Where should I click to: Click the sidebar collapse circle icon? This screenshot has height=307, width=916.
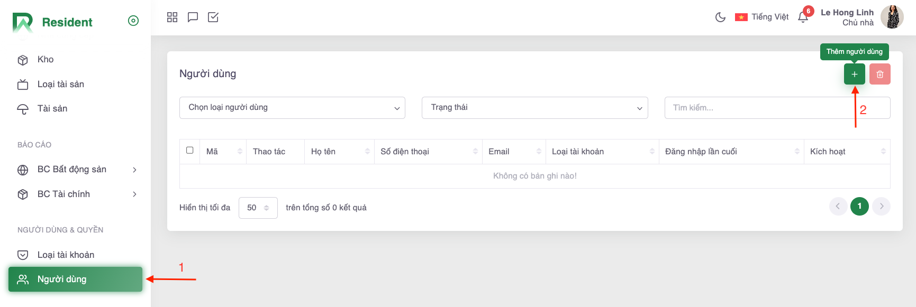pos(133,21)
